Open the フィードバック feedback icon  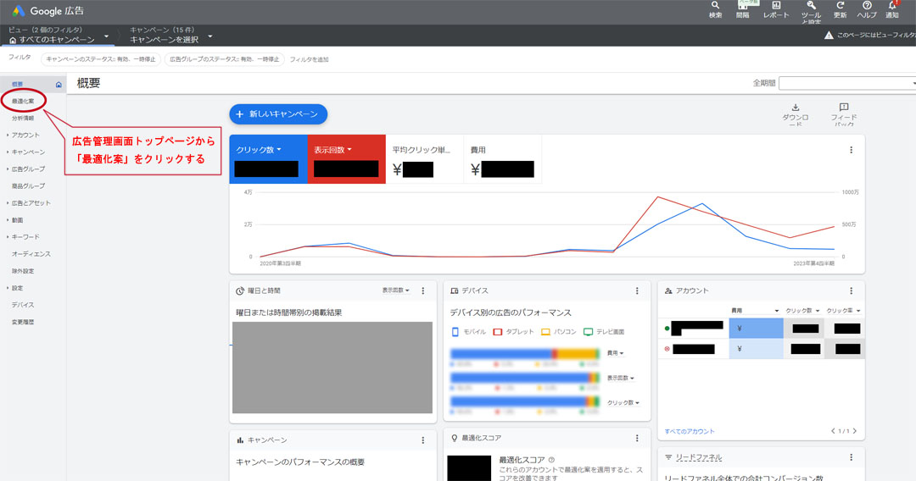point(844,108)
